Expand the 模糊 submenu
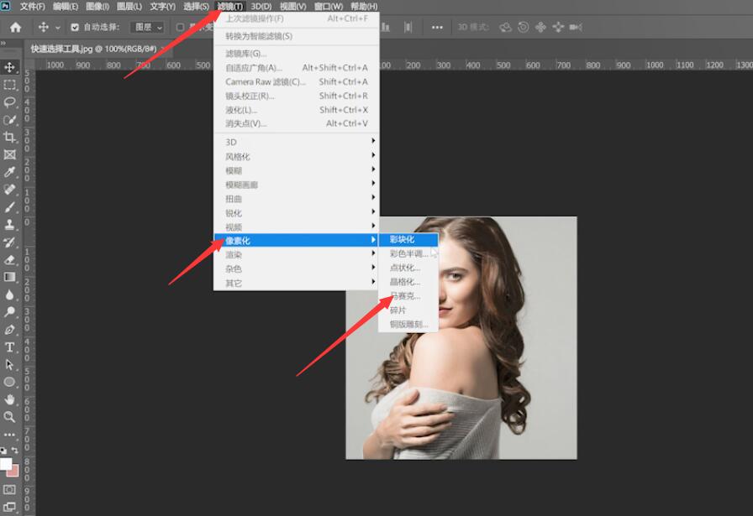 [x=297, y=170]
